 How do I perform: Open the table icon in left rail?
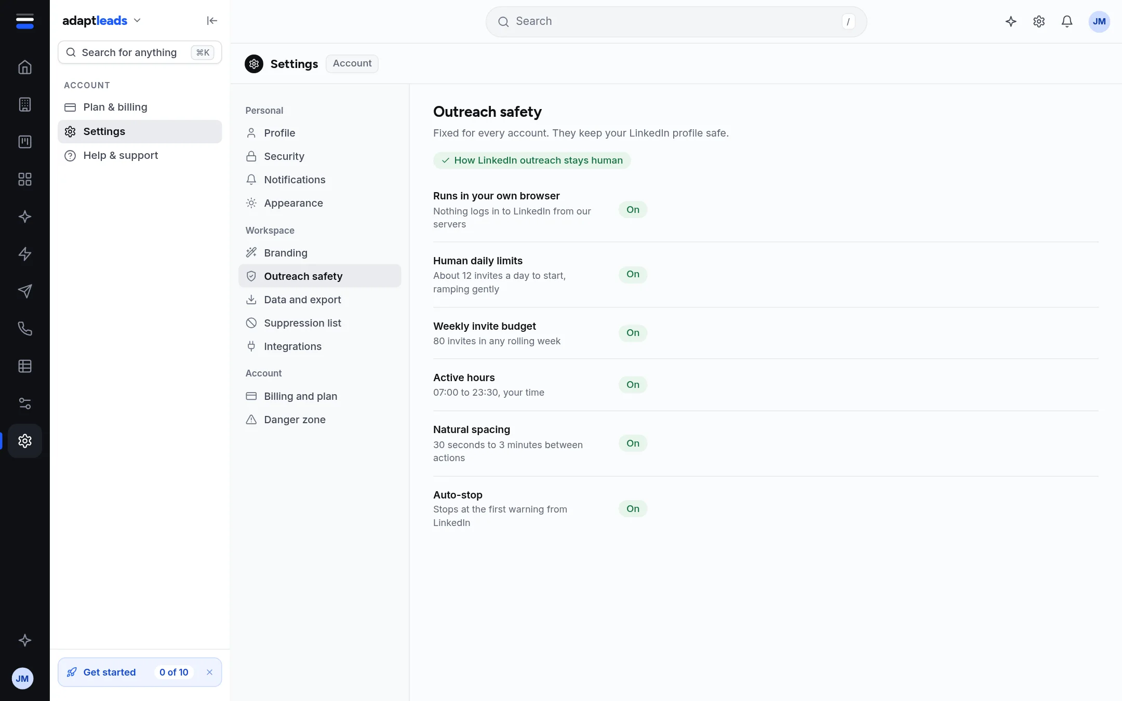[25, 366]
